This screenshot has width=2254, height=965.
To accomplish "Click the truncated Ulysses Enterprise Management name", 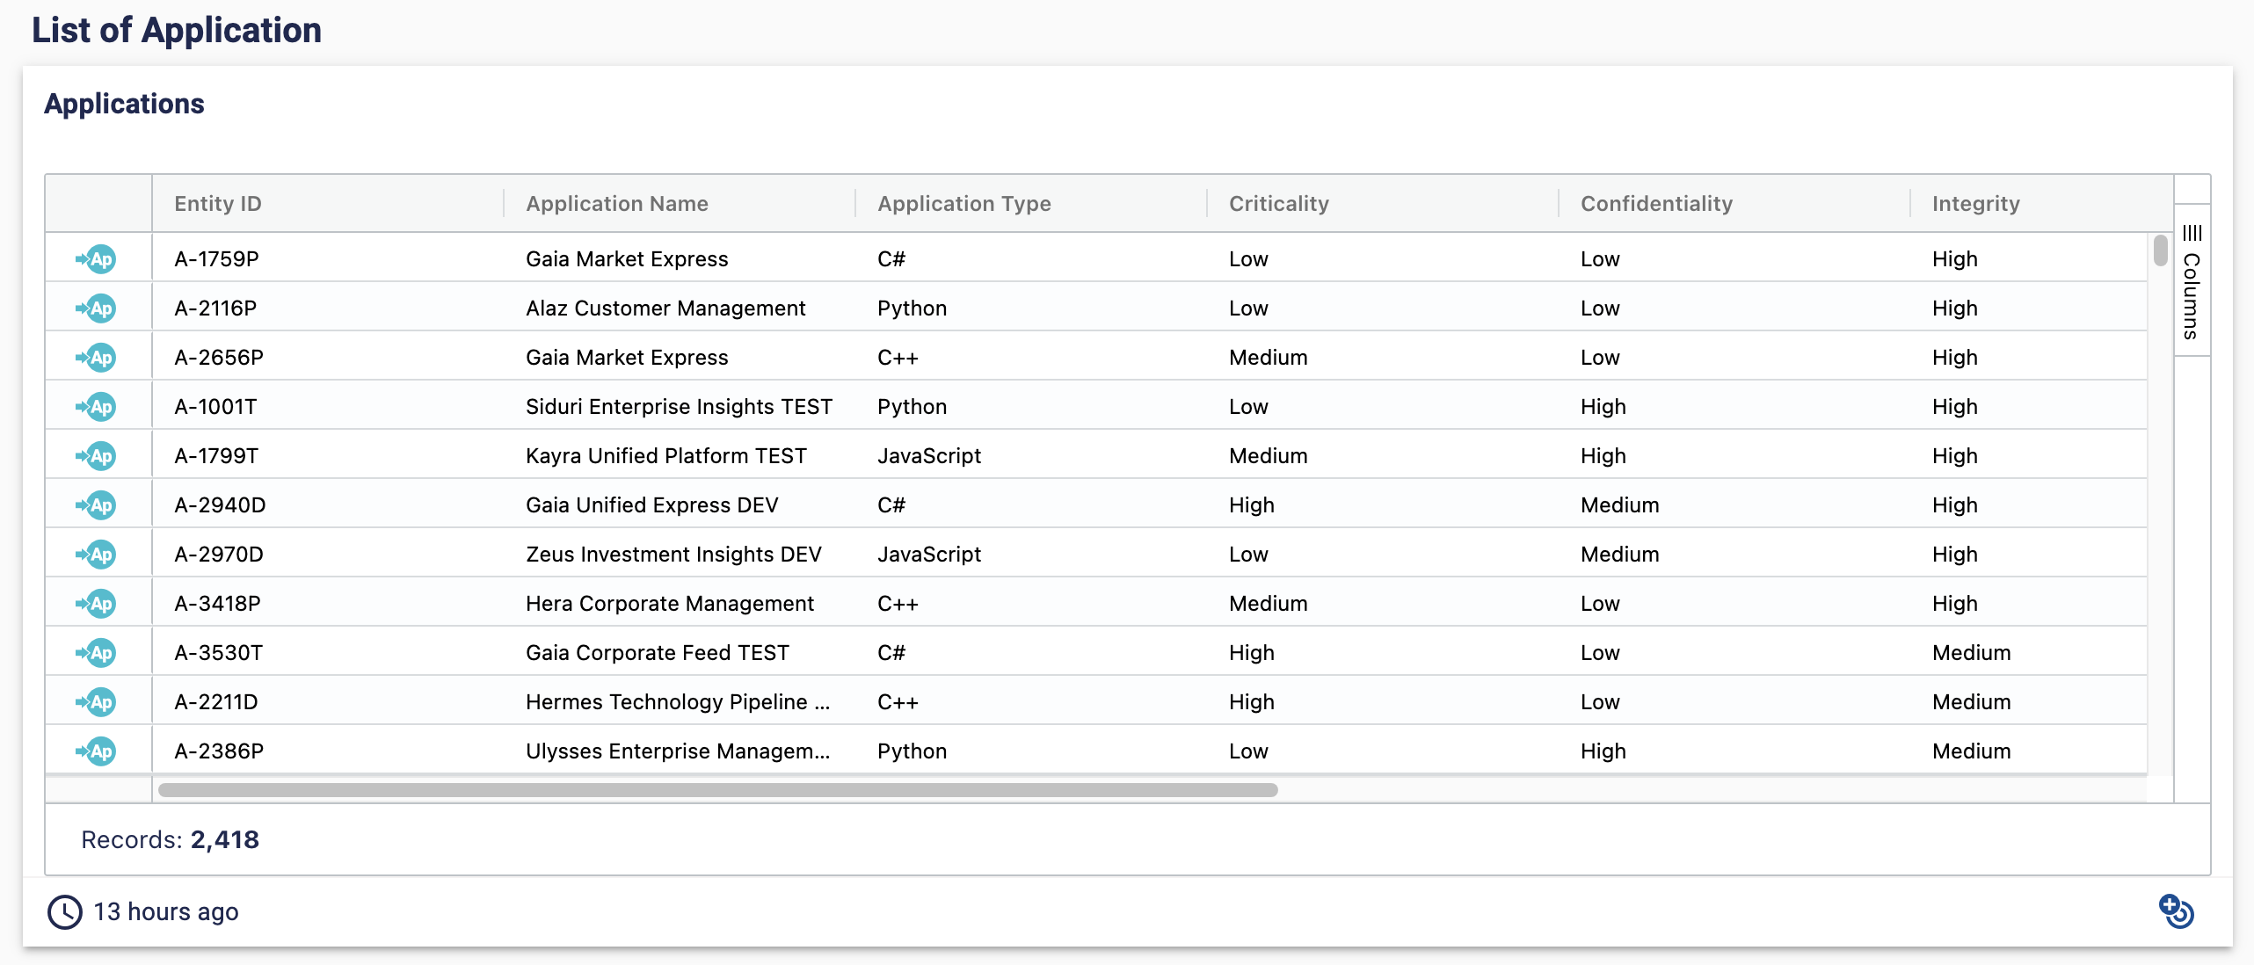I will point(678,751).
